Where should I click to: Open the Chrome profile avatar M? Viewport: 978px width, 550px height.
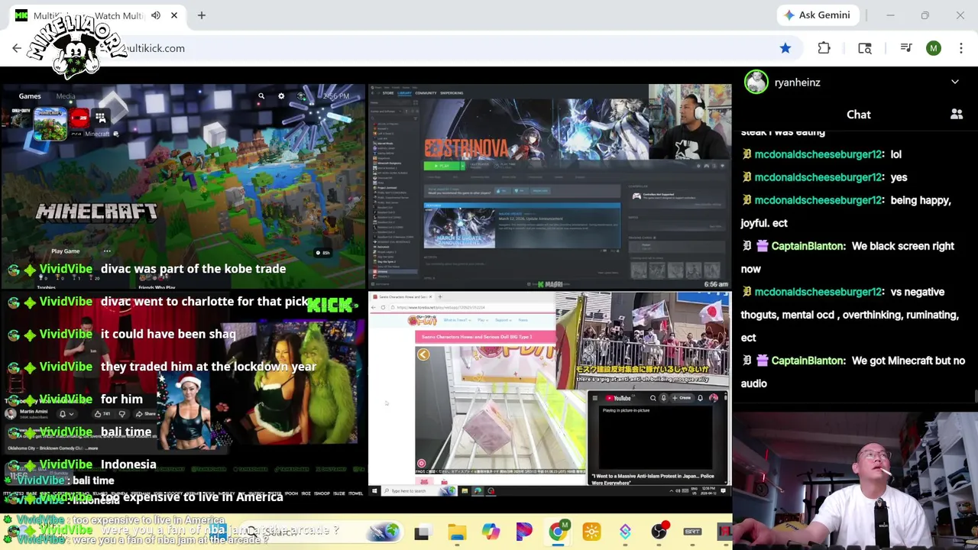(934, 48)
